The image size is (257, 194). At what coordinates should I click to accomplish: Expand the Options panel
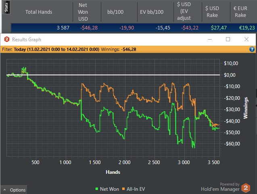tap(14, 190)
